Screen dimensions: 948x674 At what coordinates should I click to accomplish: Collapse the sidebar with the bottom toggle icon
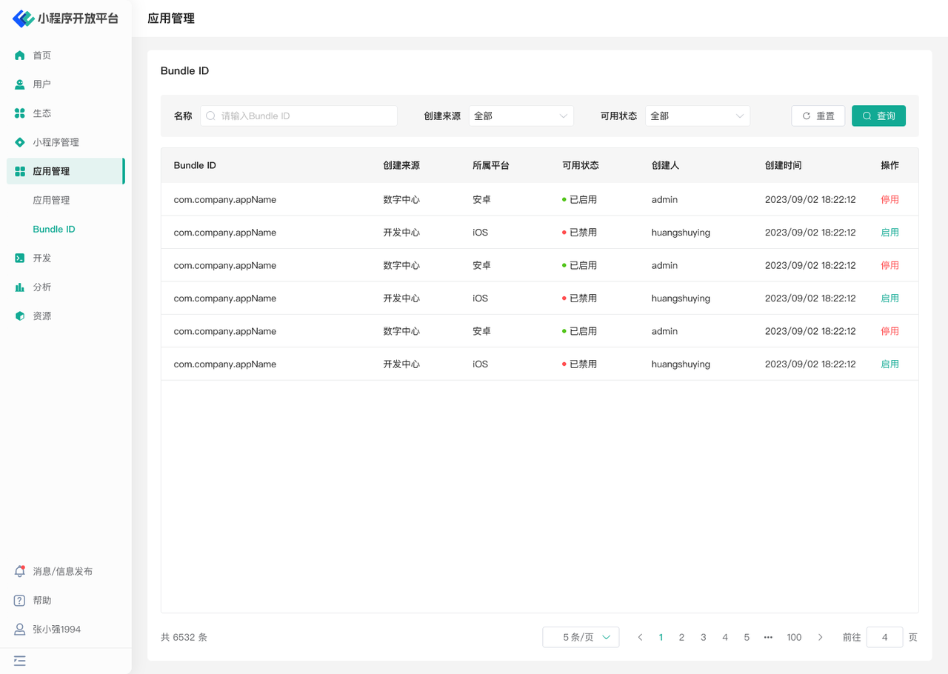[20, 660]
